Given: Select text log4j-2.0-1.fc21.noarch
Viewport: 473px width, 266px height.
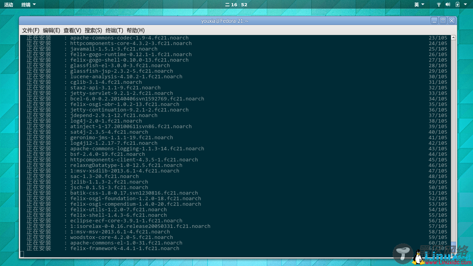Looking at the screenshot, I should click(x=106, y=121).
